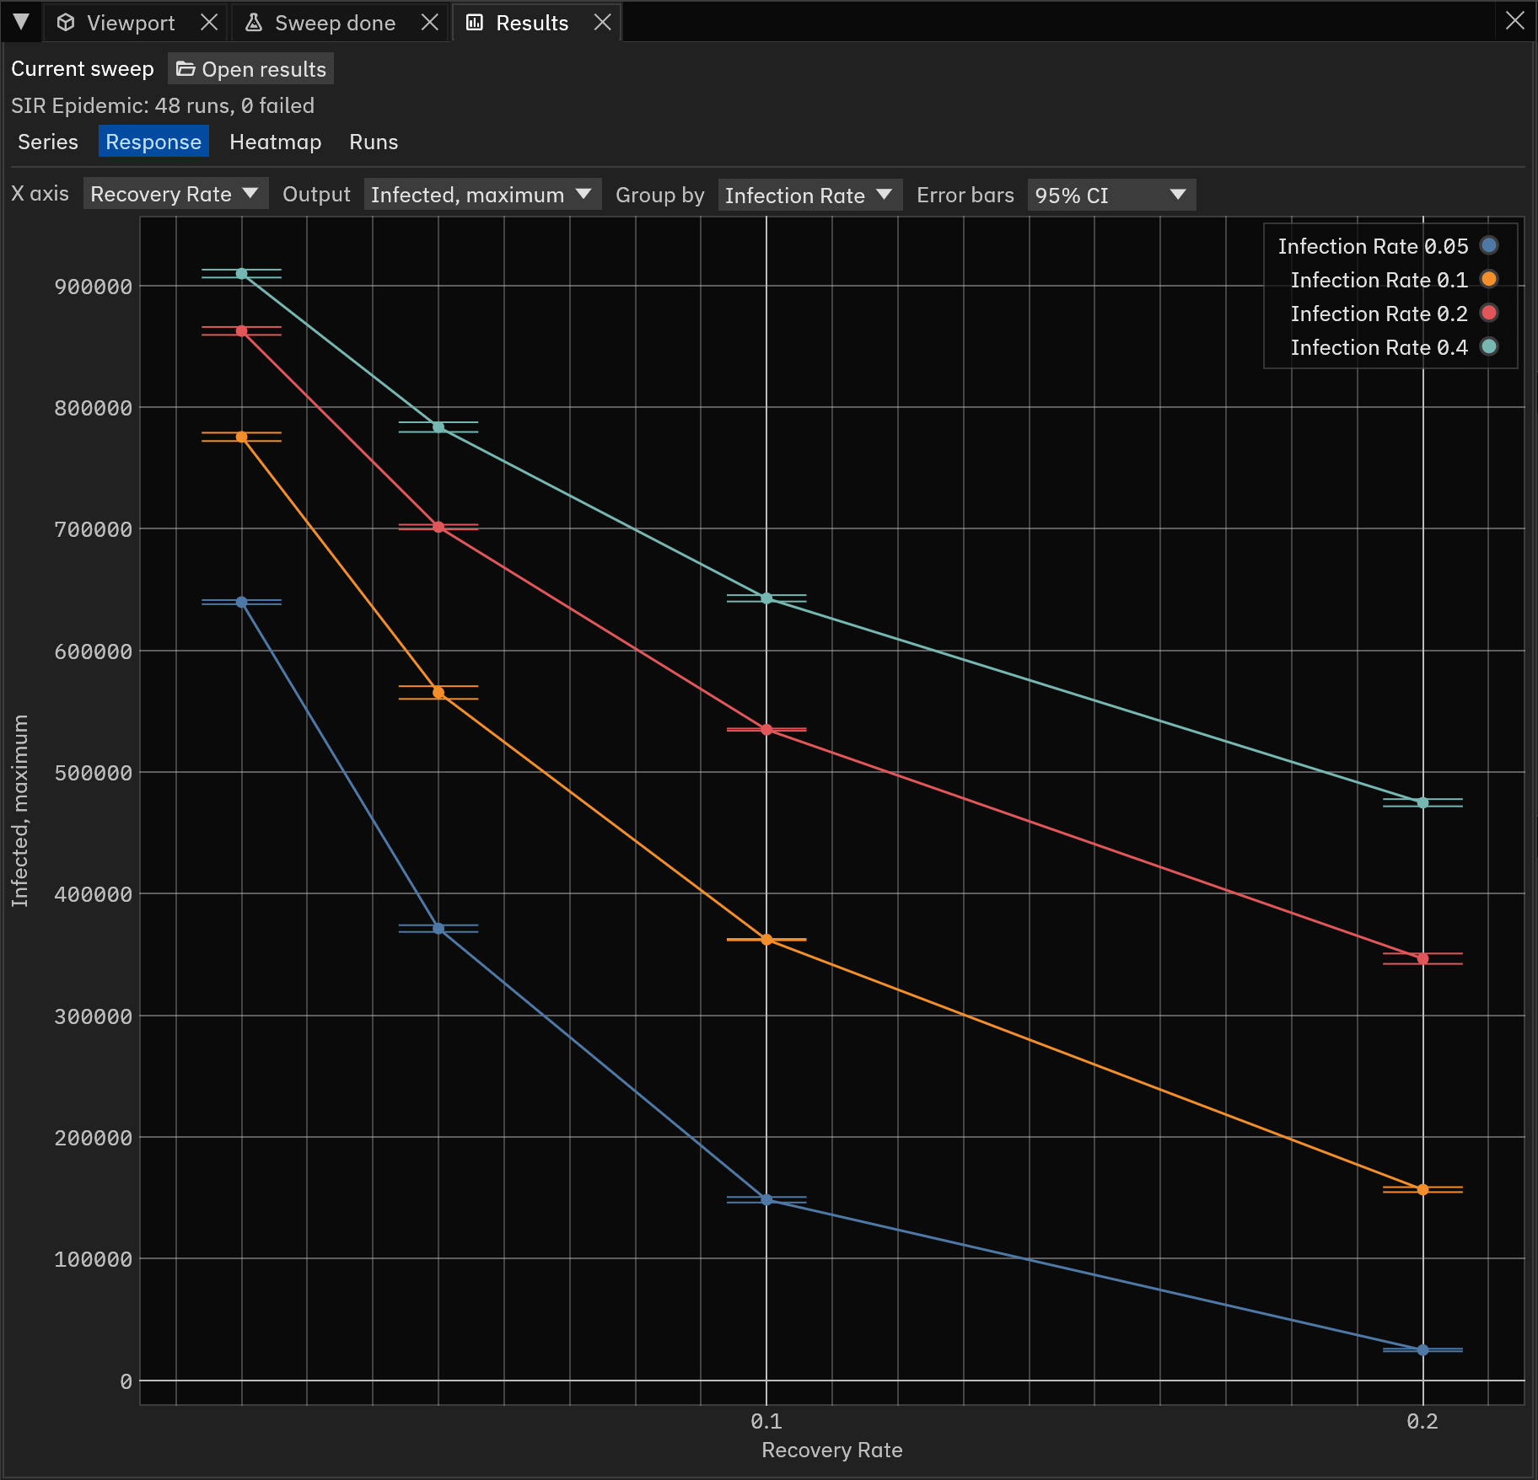The image size is (1538, 1480).
Task: Click the 0.2 x-axis tick label
Action: tap(1422, 1421)
